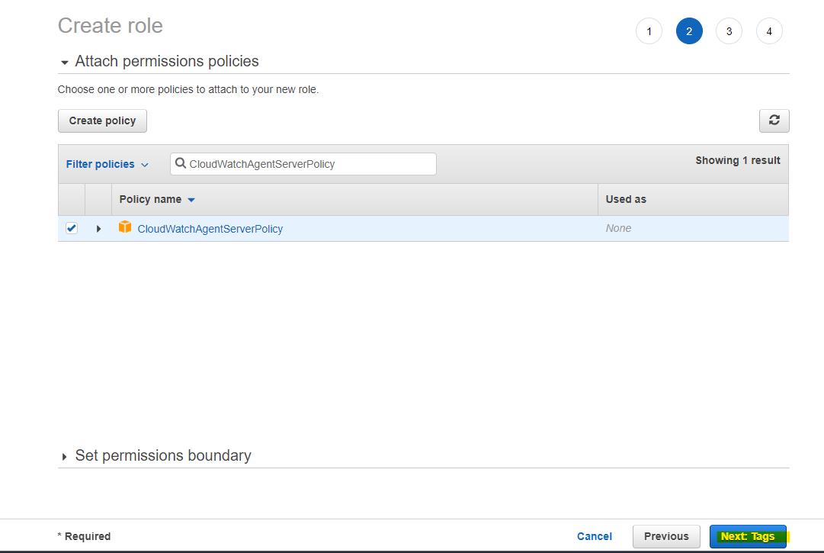The image size is (824, 553).
Task: Collapse the Attach permissions policies section
Action: point(64,61)
